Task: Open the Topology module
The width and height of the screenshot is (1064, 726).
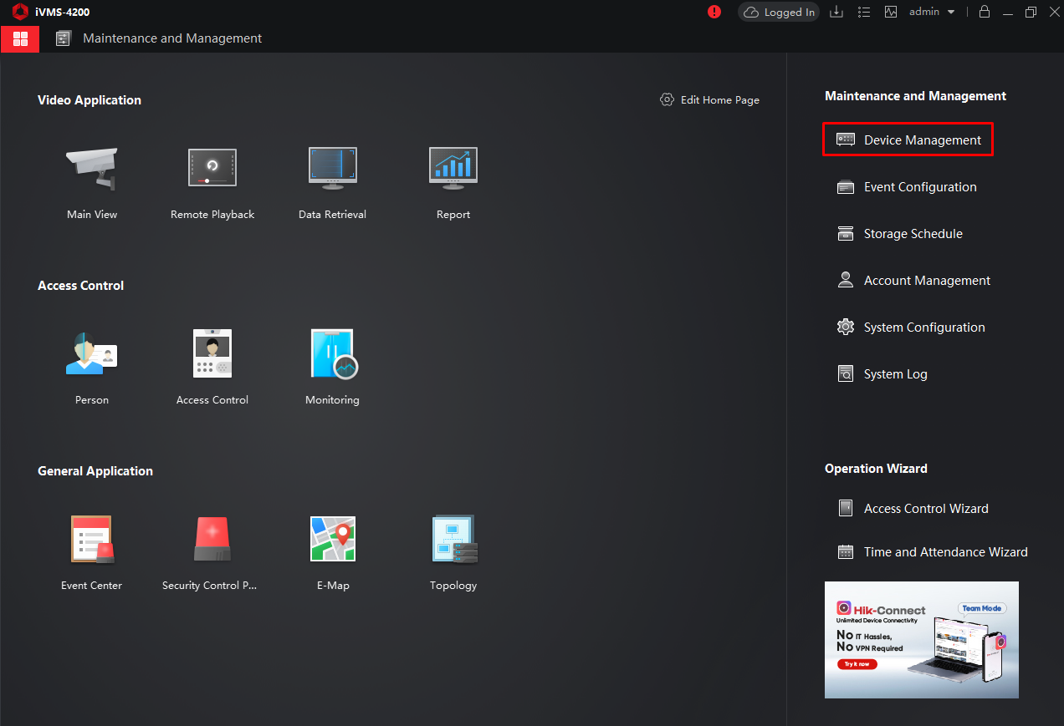Action: coord(453,539)
